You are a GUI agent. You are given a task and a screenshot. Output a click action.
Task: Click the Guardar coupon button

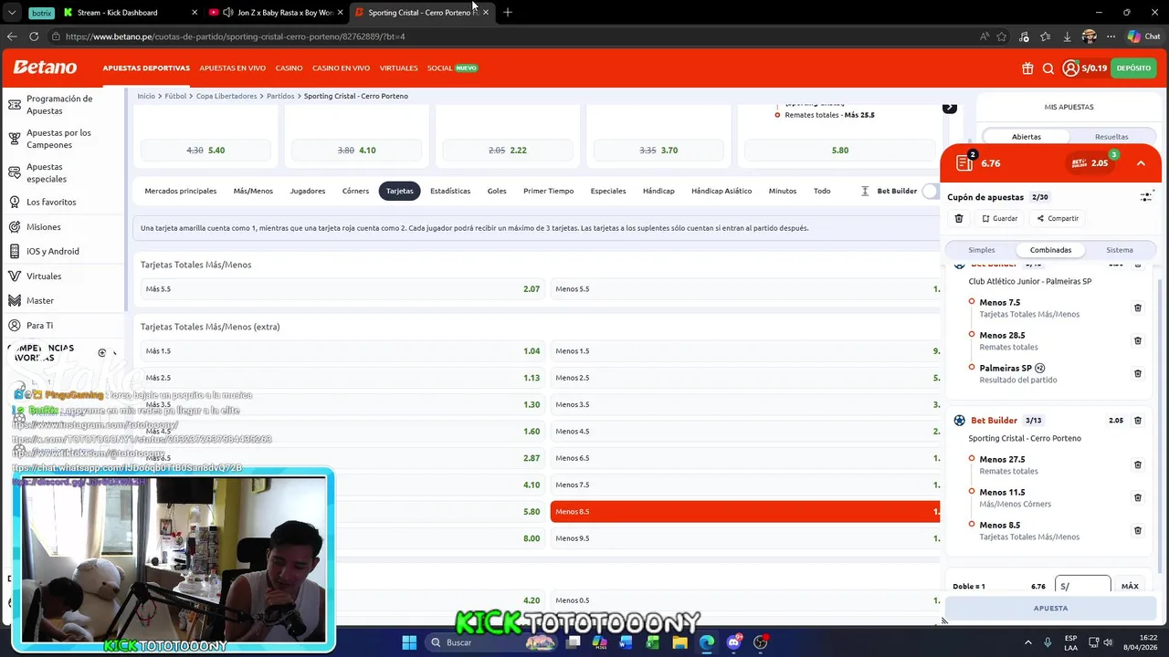pos(999,219)
